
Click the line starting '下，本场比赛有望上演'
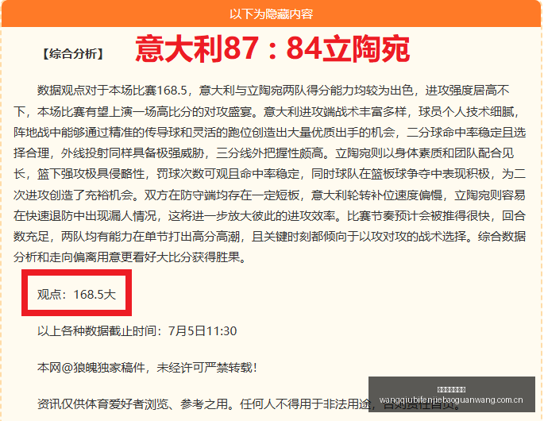267,112
